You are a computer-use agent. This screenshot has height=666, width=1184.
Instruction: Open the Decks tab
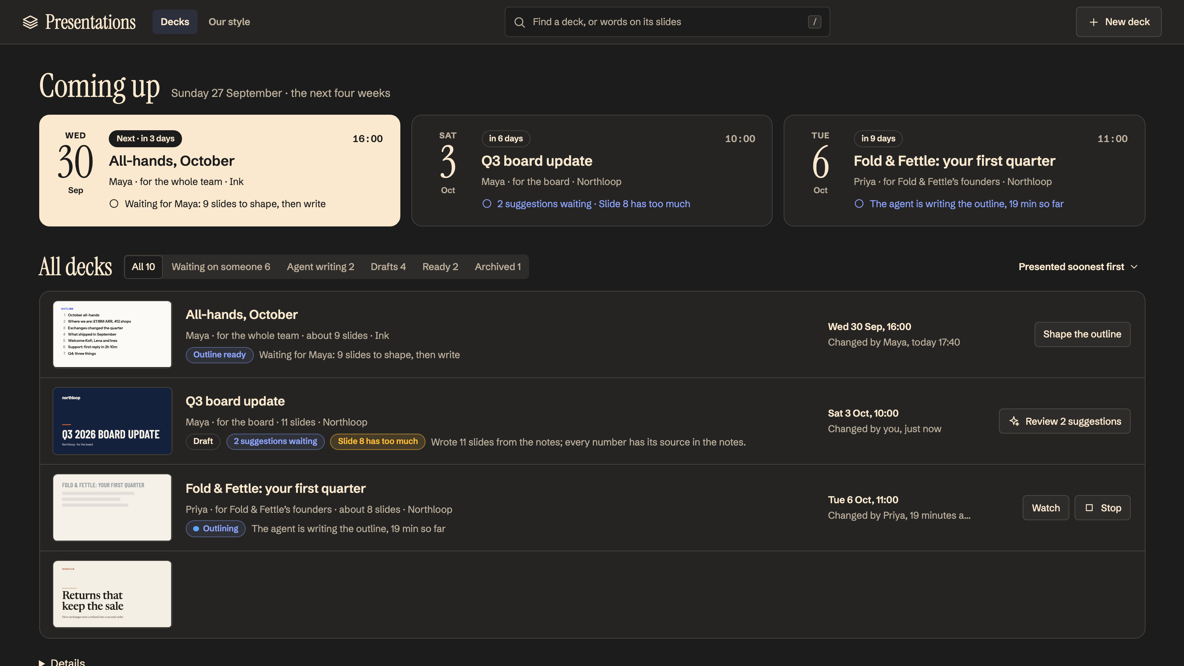[175, 21]
